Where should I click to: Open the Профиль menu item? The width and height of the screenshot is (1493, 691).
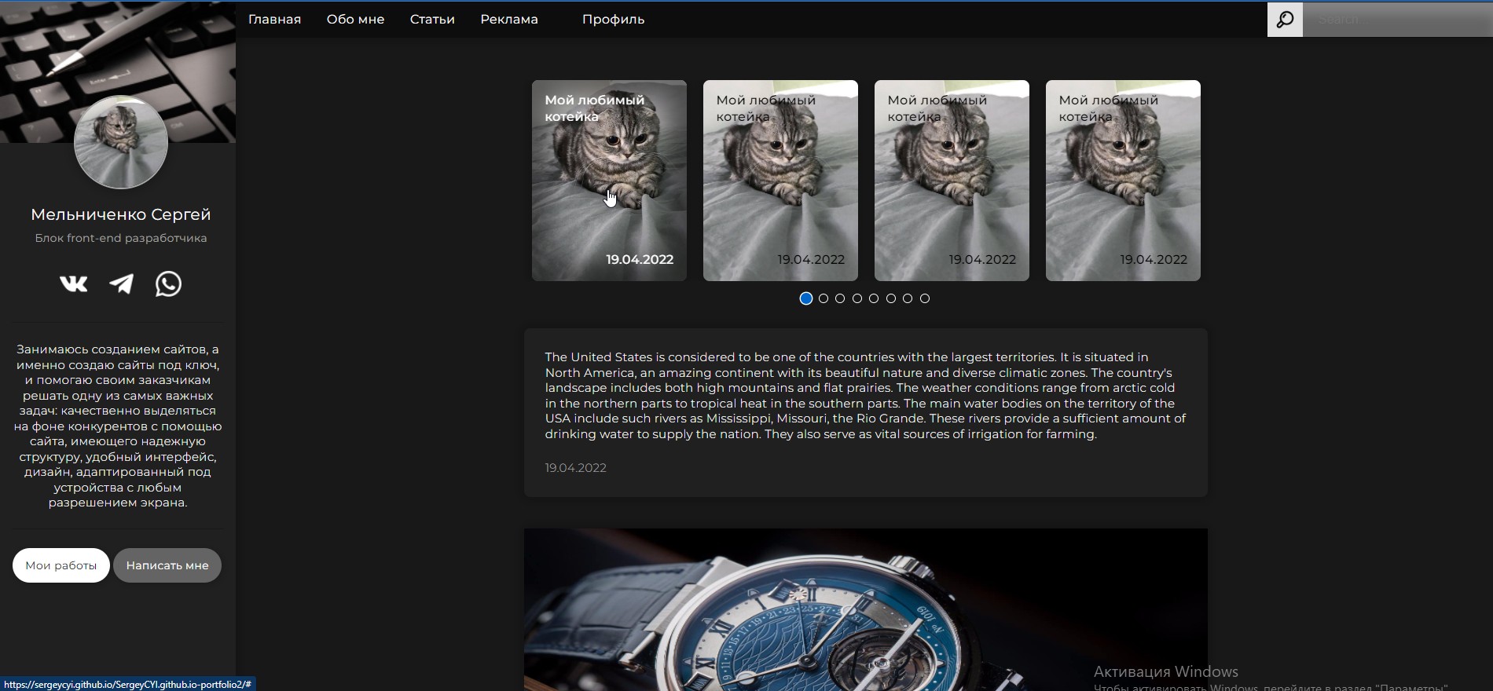point(613,20)
